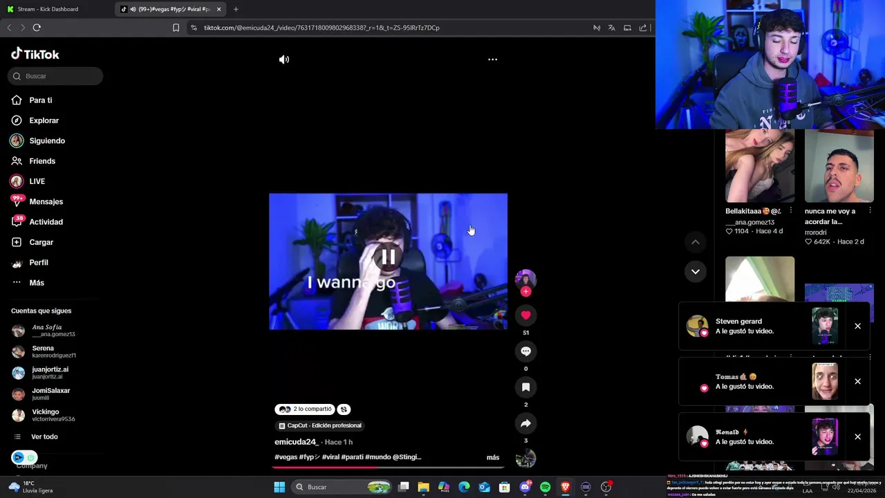
Task: Open a new browser tab
Action: click(x=236, y=9)
